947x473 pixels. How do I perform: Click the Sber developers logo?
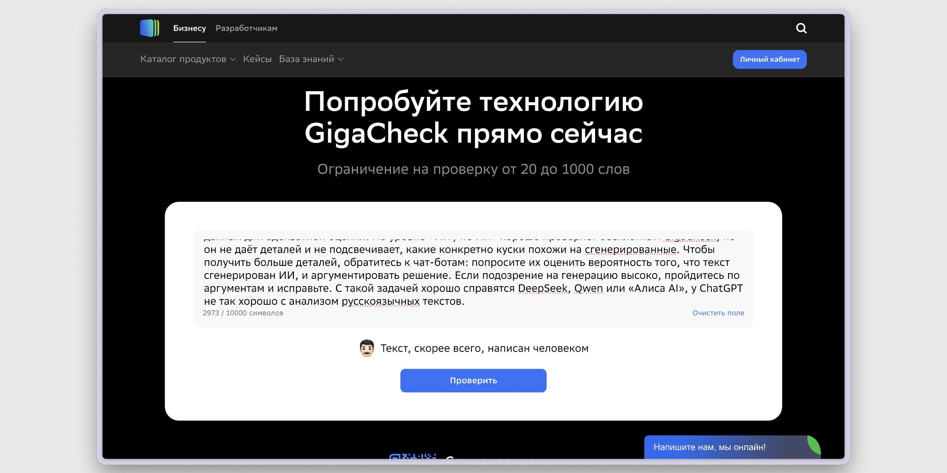click(150, 28)
